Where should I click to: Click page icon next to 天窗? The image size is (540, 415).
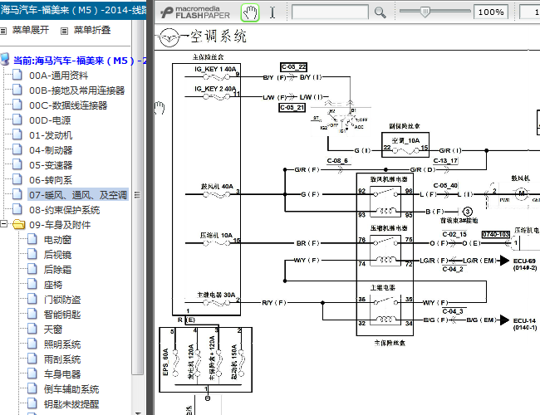coord(32,329)
